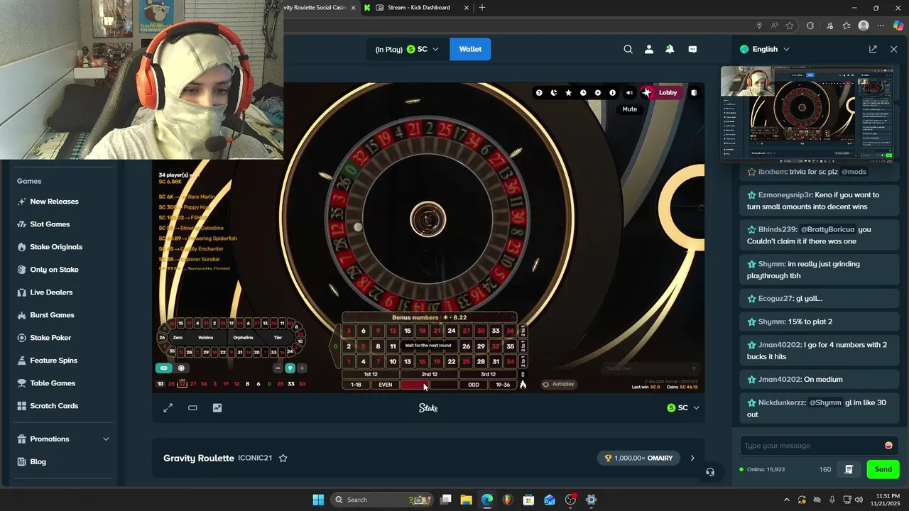
Task: Open the statistics pie-chart icon in game toolbar
Action: tap(554, 93)
